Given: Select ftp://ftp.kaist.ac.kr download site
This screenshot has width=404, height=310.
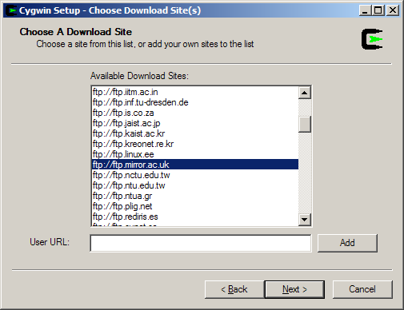Looking at the screenshot, I should [x=195, y=133].
